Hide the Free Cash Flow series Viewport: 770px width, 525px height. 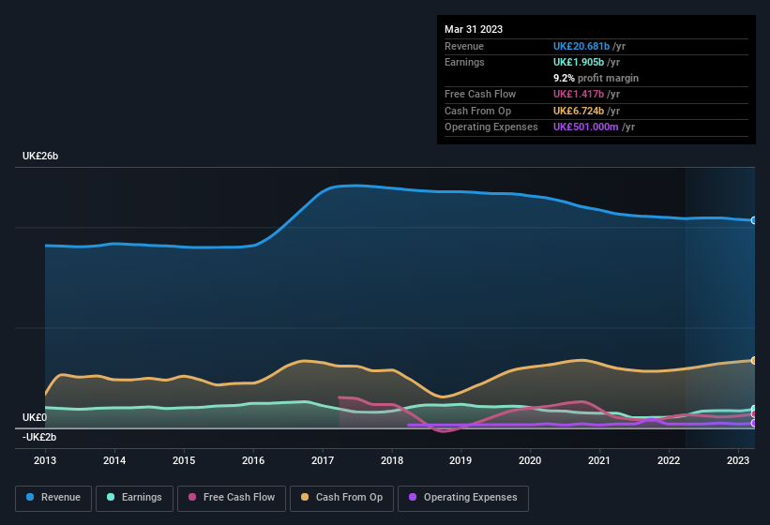tap(231, 498)
